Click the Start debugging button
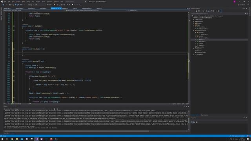The image size is (251, 141). click(49, 5)
